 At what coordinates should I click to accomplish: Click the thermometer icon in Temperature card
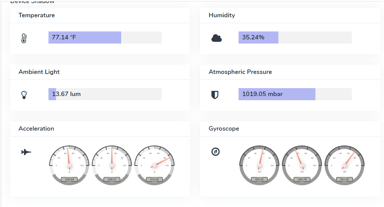(24, 38)
